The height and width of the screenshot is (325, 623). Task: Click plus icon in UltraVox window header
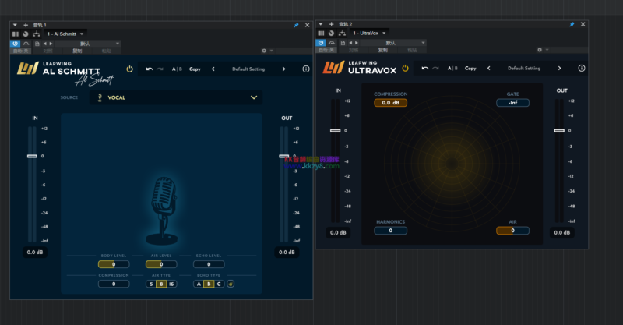point(332,24)
